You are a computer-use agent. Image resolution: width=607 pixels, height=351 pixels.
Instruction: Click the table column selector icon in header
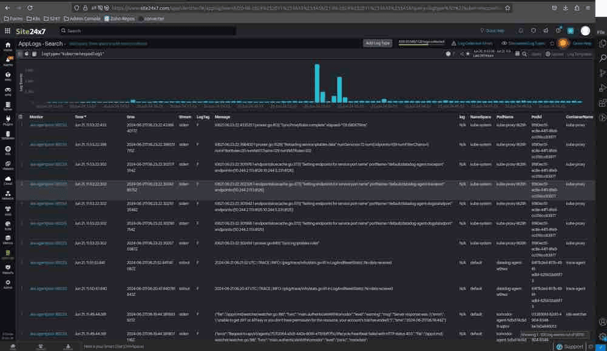pos(21,117)
